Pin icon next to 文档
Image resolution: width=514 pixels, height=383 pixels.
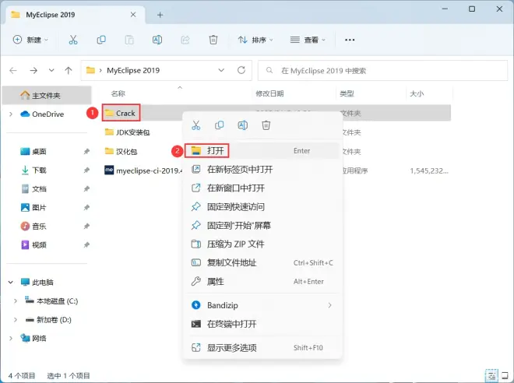point(86,188)
